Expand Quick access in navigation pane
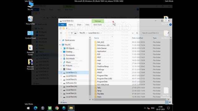 (x=60, y=40)
